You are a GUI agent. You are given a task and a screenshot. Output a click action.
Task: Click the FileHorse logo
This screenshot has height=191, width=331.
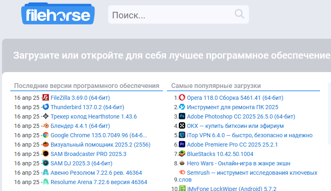click(x=58, y=14)
